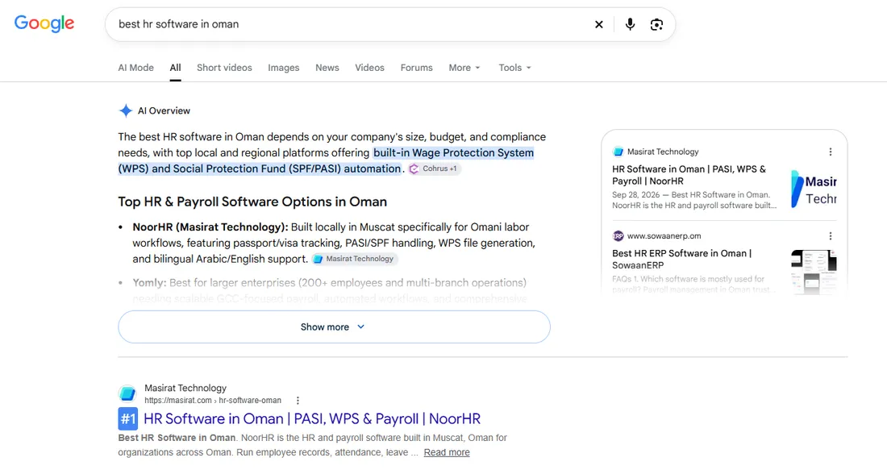Expand AI Overview with Show more
Viewport: 887px width, 470px height.
(334, 327)
